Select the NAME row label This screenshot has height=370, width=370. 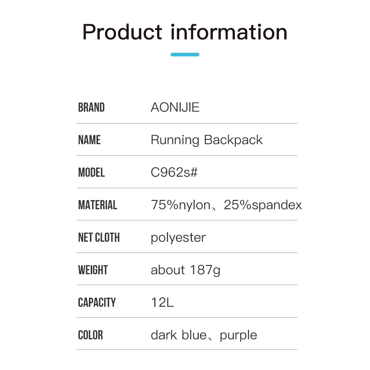pos(89,140)
